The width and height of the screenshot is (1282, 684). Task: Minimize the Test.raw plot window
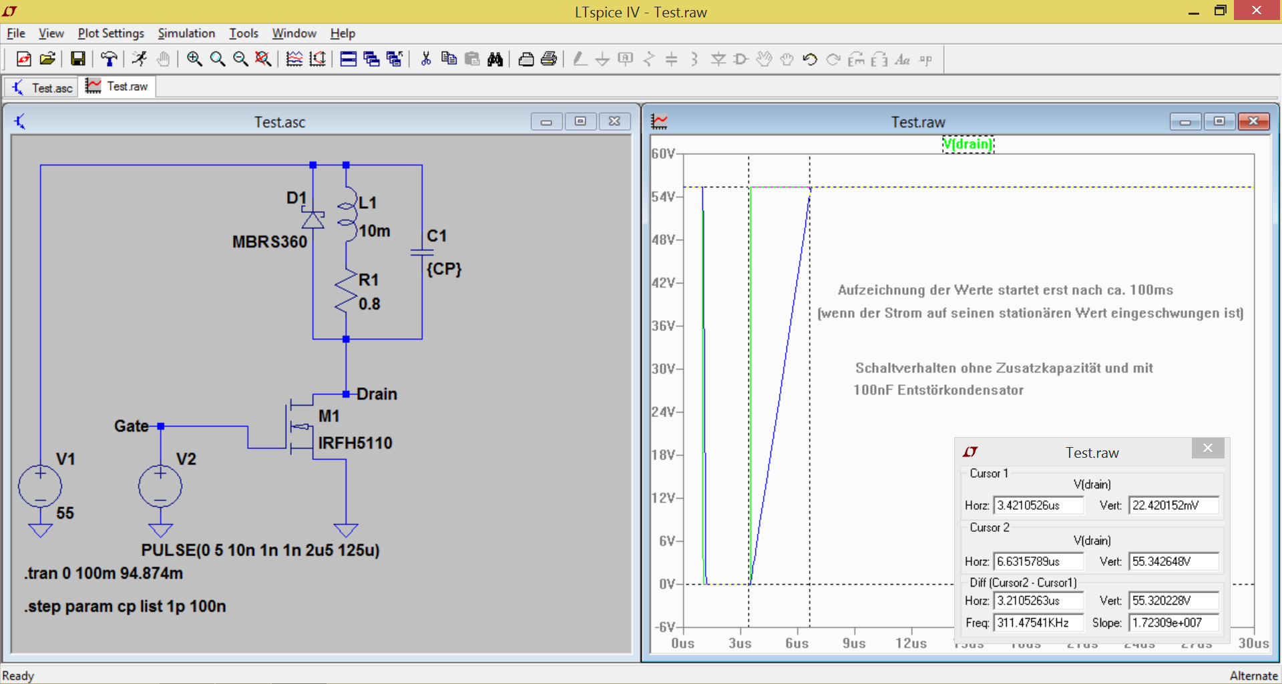[1186, 121]
